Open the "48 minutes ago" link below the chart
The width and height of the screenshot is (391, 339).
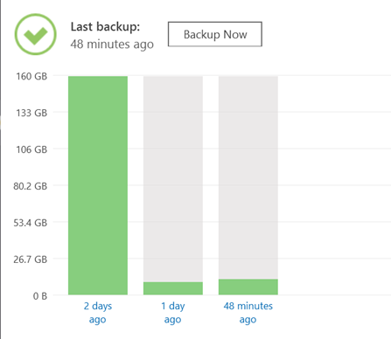tap(248, 313)
